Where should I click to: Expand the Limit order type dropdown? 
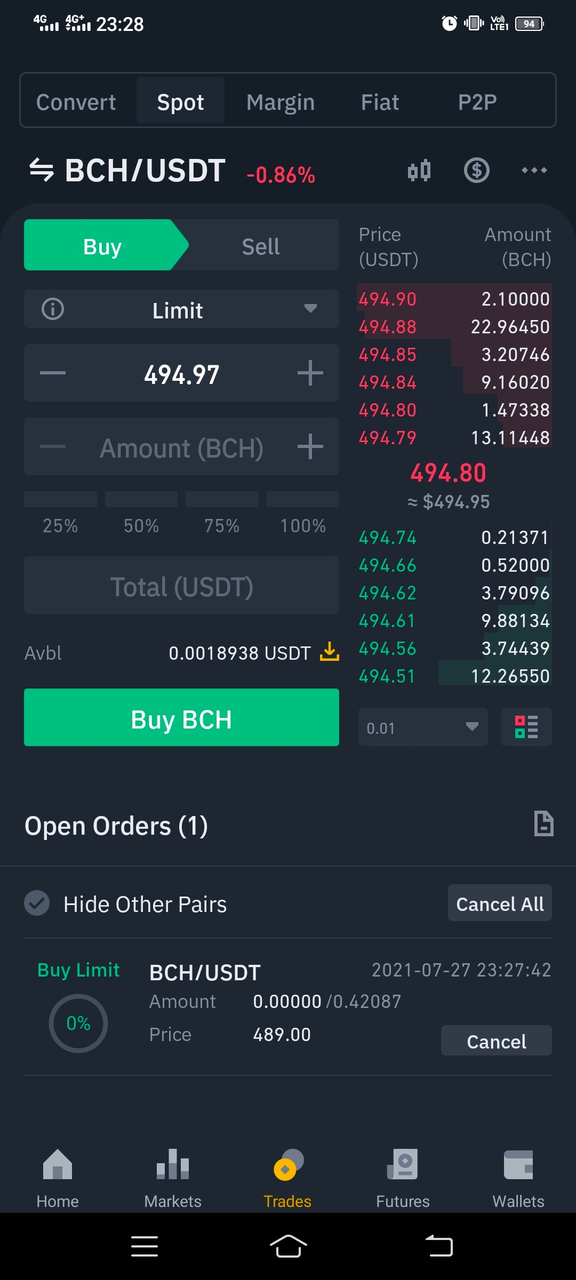181,309
